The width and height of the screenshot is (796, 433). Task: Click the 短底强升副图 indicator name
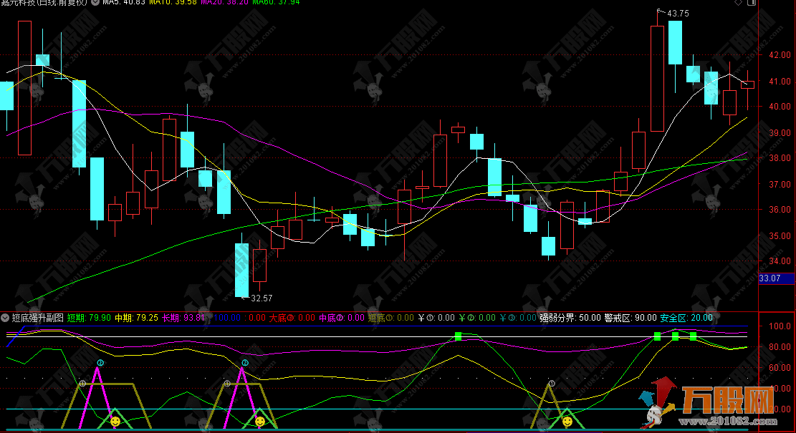click(x=37, y=318)
